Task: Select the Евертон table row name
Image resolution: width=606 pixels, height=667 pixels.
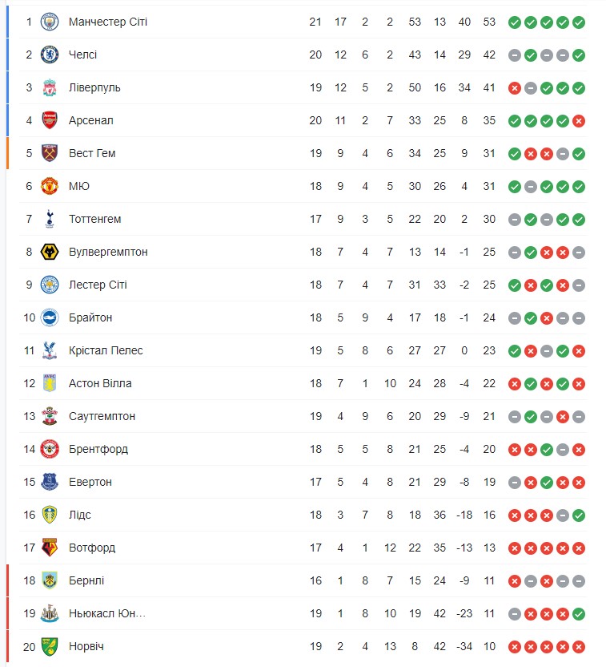Action: (90, 482)
